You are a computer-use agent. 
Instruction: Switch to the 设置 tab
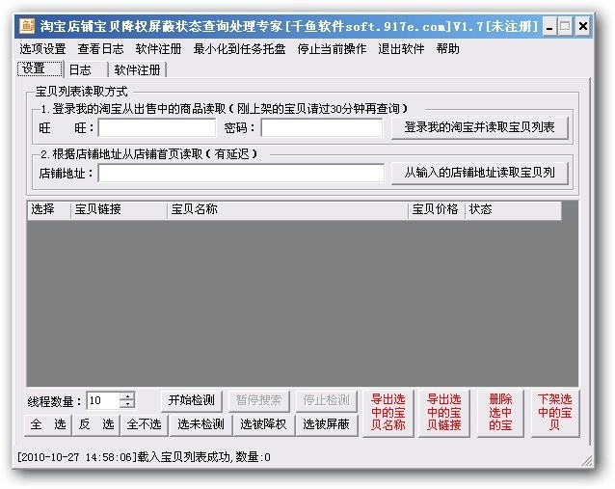point(40,68)
